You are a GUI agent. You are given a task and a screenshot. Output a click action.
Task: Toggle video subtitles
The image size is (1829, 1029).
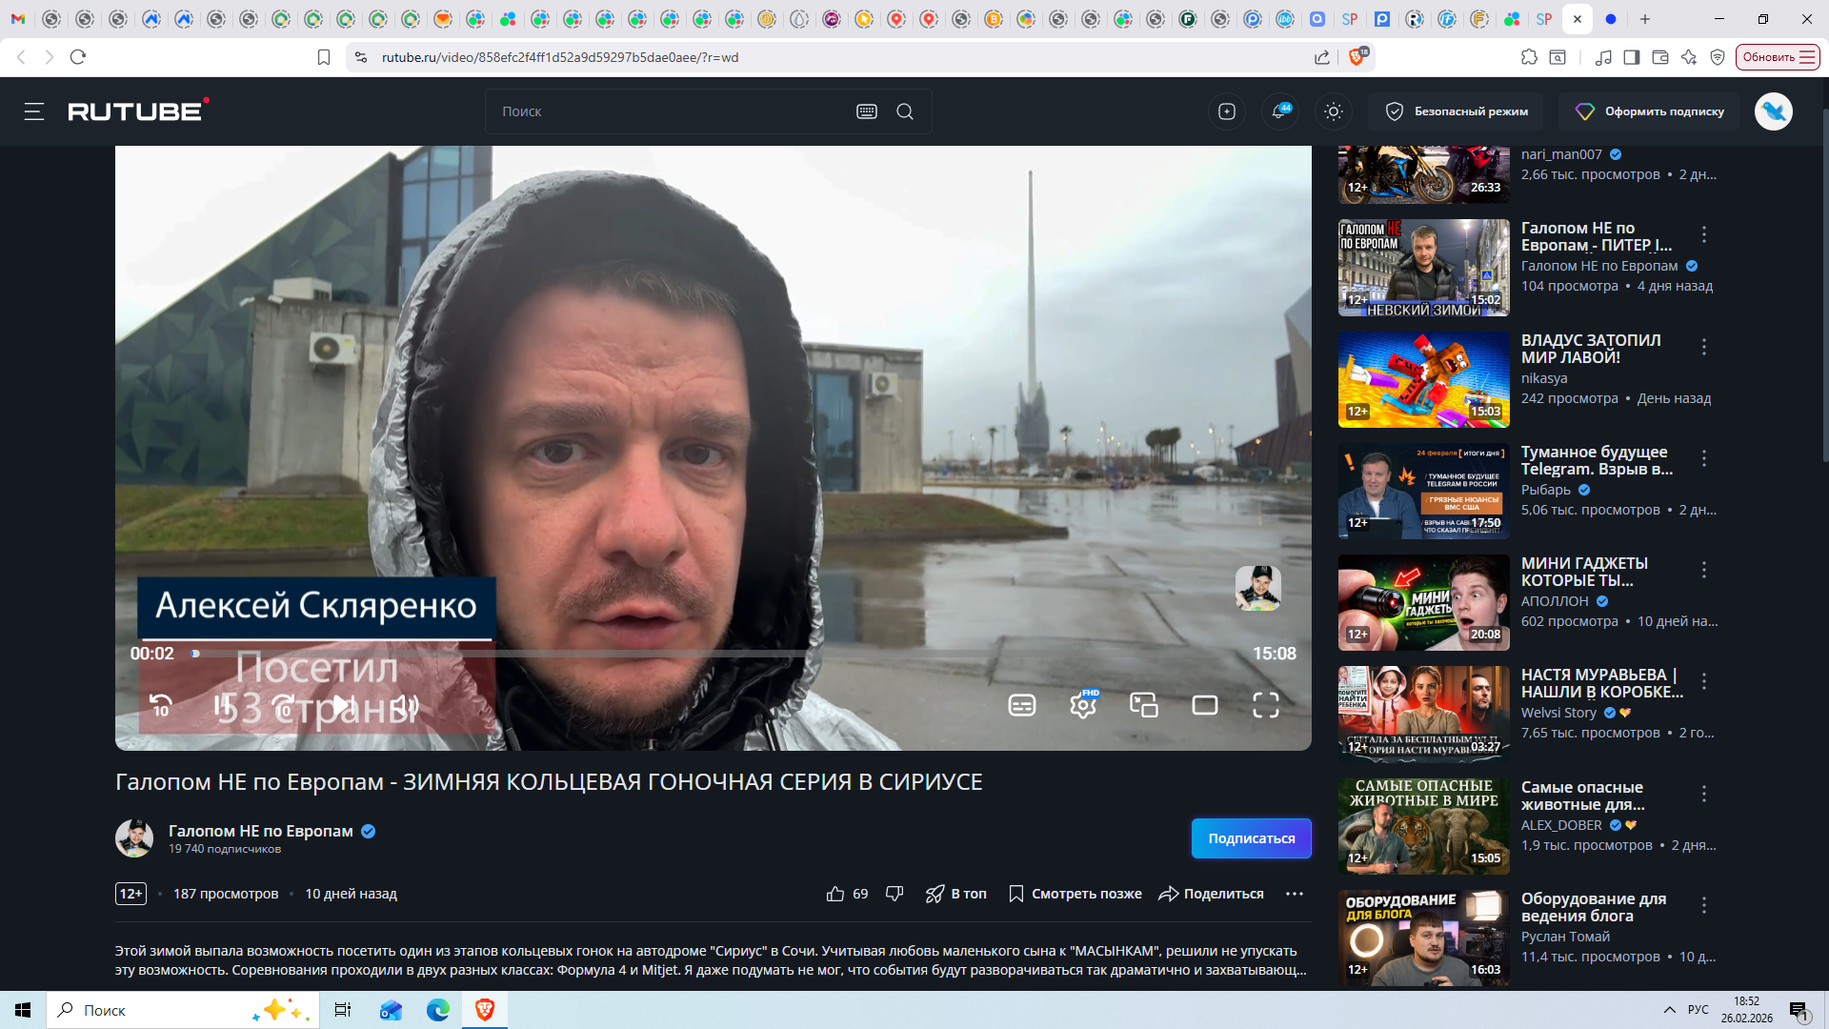point(1021,705)
